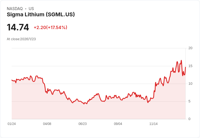The width and height of the screenshot is (200, 138).
Task: Click the 11/14 date axis label
Action: pos(154,124)
